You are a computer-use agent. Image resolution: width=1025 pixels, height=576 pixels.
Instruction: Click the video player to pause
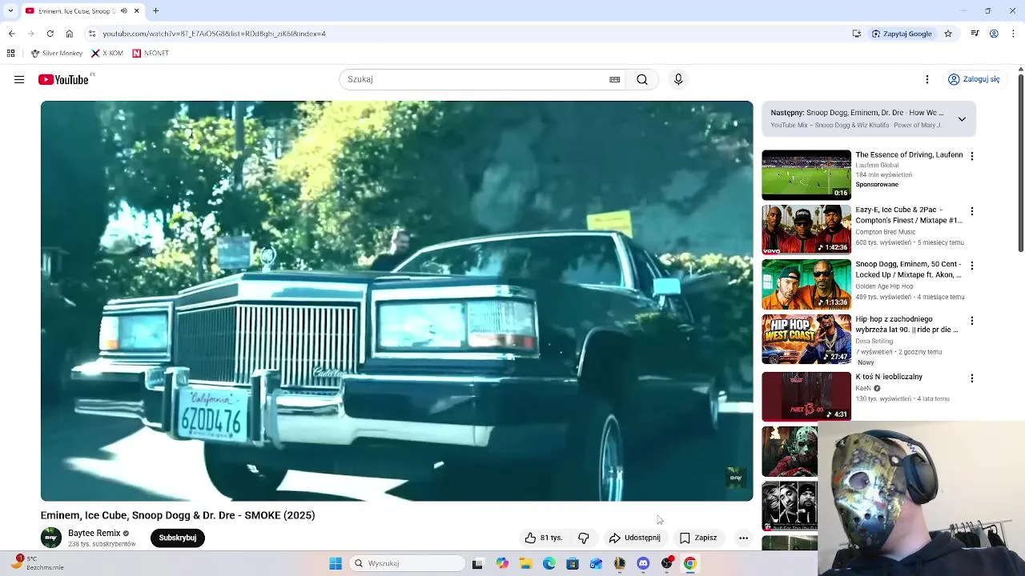(396, 301)
